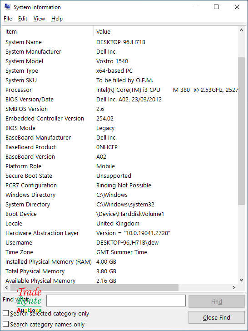The height and width of the screenshot is (331, 248).
Task: Select the PCR7 Configuration row
Action: (120, 186)
